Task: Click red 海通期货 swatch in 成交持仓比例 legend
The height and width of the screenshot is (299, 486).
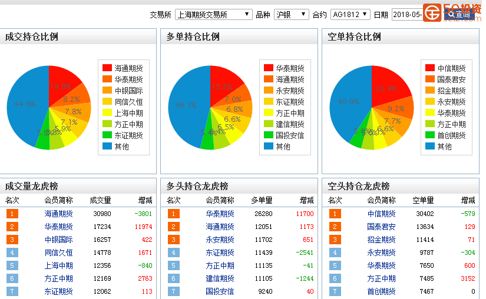Action: click(x=107, y=68)
